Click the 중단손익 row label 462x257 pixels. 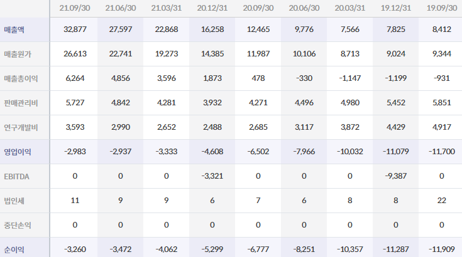[18, 225]
